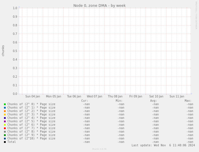
Task: Click the orange swatch for Chunks of (2^ 2)
Action: pyautogui.click(x=5, y=111)
